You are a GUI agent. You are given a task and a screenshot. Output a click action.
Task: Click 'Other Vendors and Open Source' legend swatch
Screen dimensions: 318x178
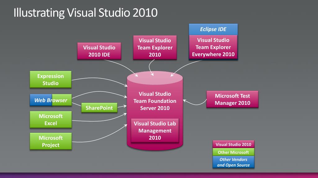pyautogui.click(x=234, y=162)
